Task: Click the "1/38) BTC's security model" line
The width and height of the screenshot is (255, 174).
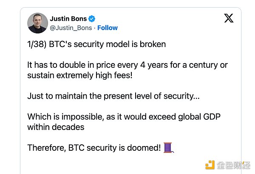Action: pos(96,44)
